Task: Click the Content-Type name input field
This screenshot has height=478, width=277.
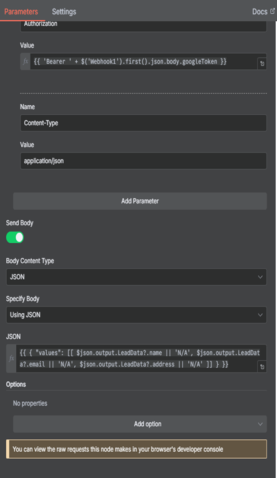Action: pos(143,123)
